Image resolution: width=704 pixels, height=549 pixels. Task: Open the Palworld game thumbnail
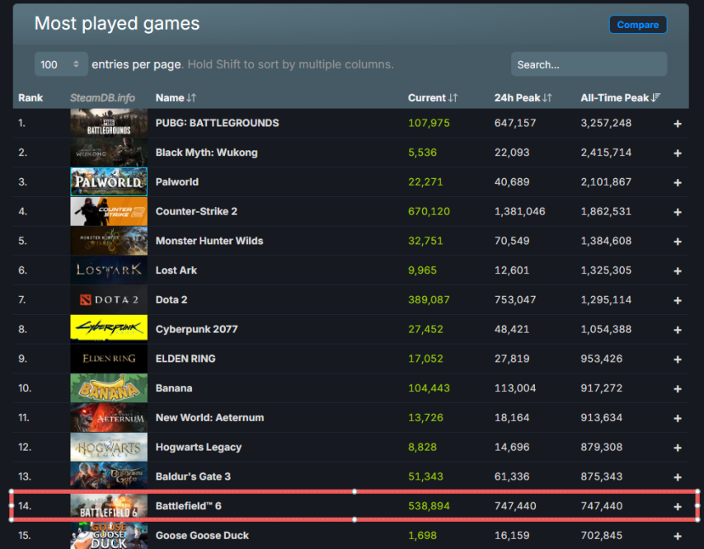[x=109, y=182]
